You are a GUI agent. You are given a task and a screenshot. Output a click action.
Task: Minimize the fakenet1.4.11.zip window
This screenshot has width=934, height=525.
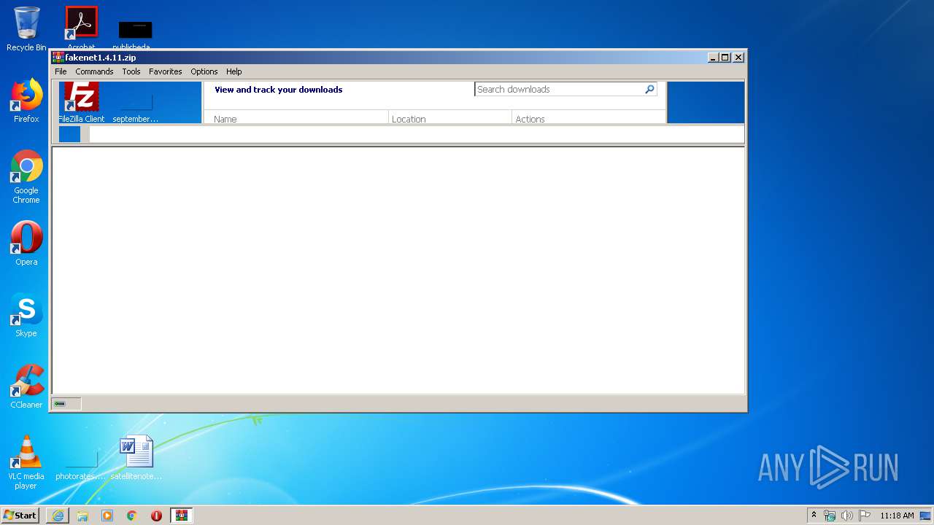click(x=713, y=58)
